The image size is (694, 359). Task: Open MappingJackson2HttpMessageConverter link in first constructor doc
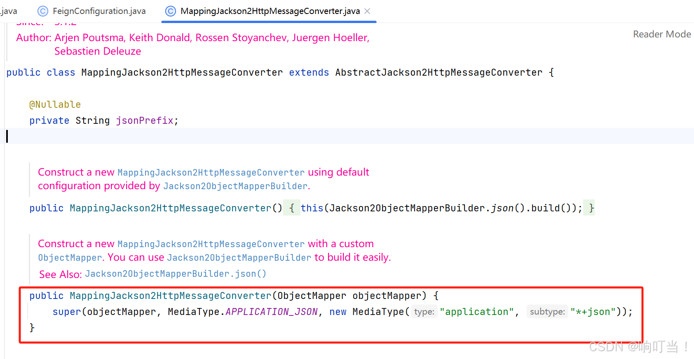[211, 173]
